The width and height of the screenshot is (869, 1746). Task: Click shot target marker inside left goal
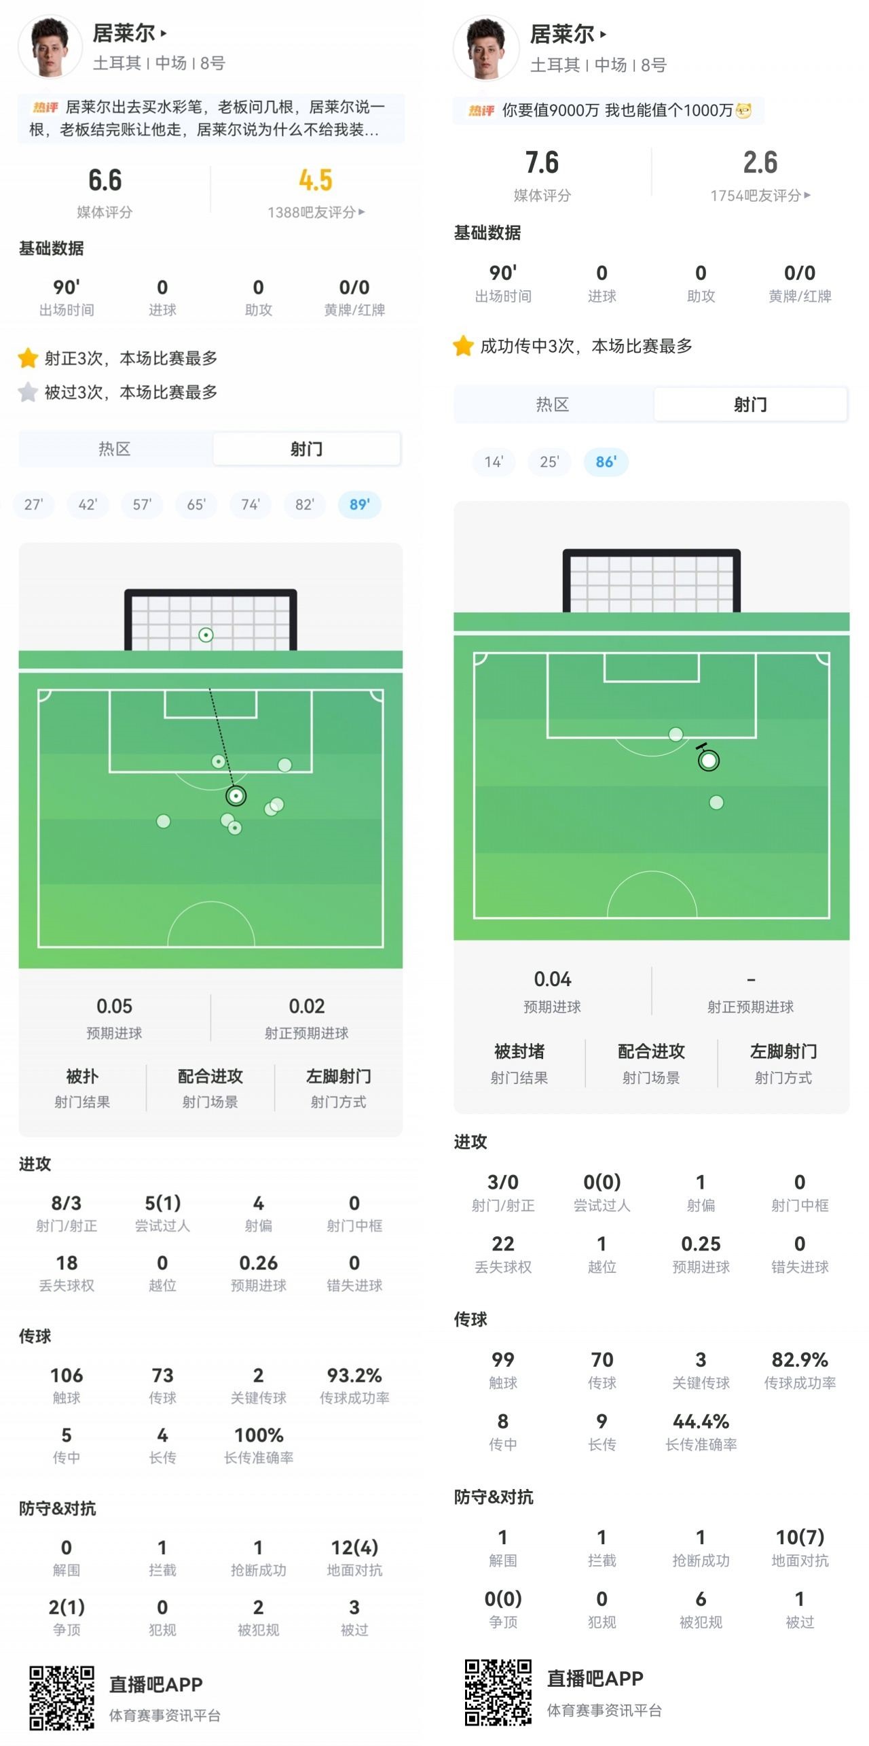click(x=206, y=635)
